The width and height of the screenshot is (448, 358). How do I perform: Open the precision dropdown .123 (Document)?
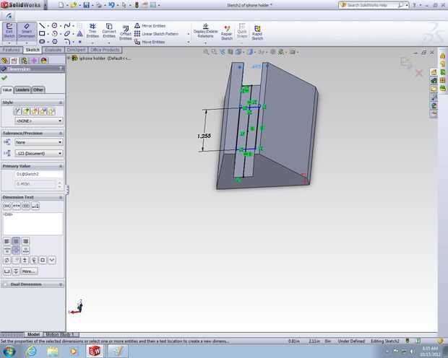pos(38,153)
